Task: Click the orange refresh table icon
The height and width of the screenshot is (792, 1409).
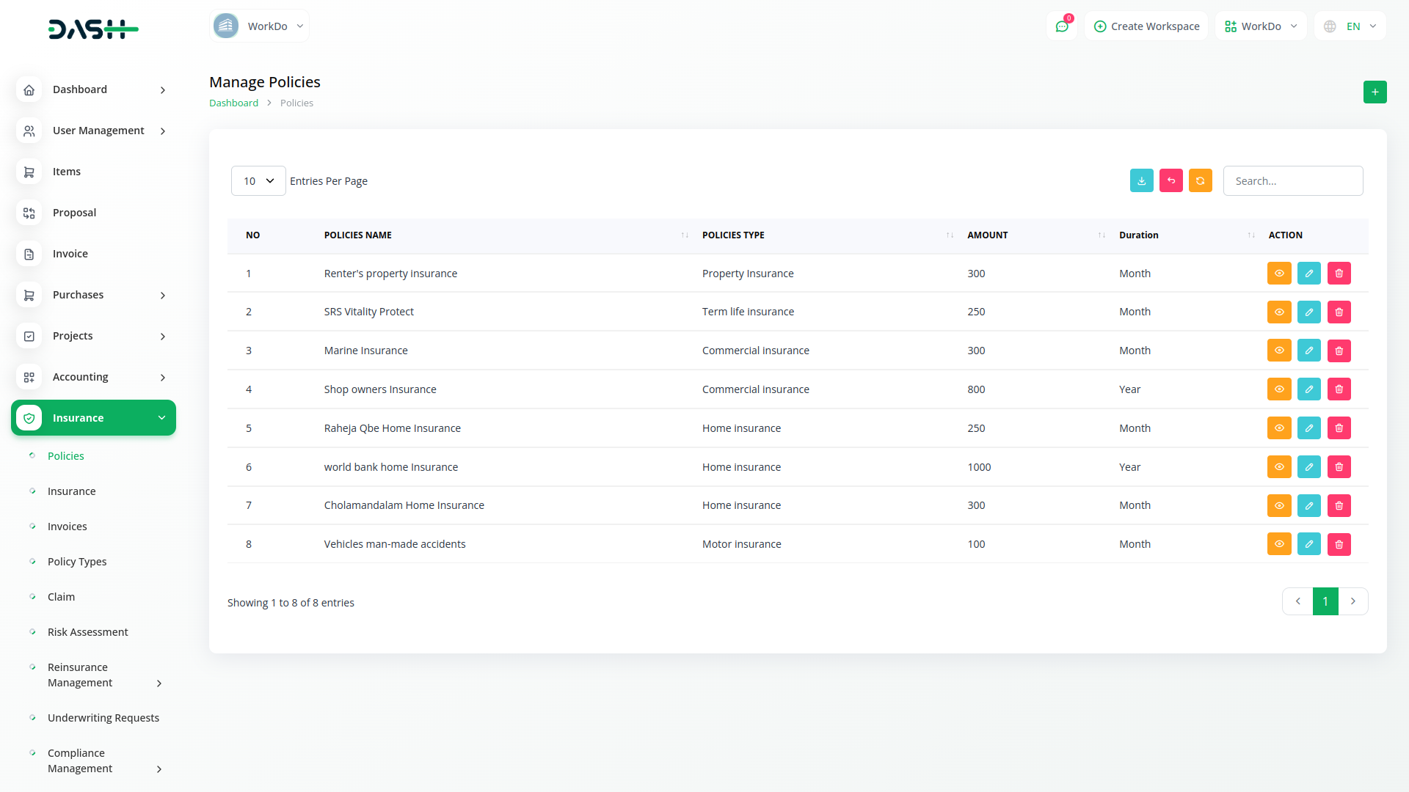Action: pos(1200,181)
